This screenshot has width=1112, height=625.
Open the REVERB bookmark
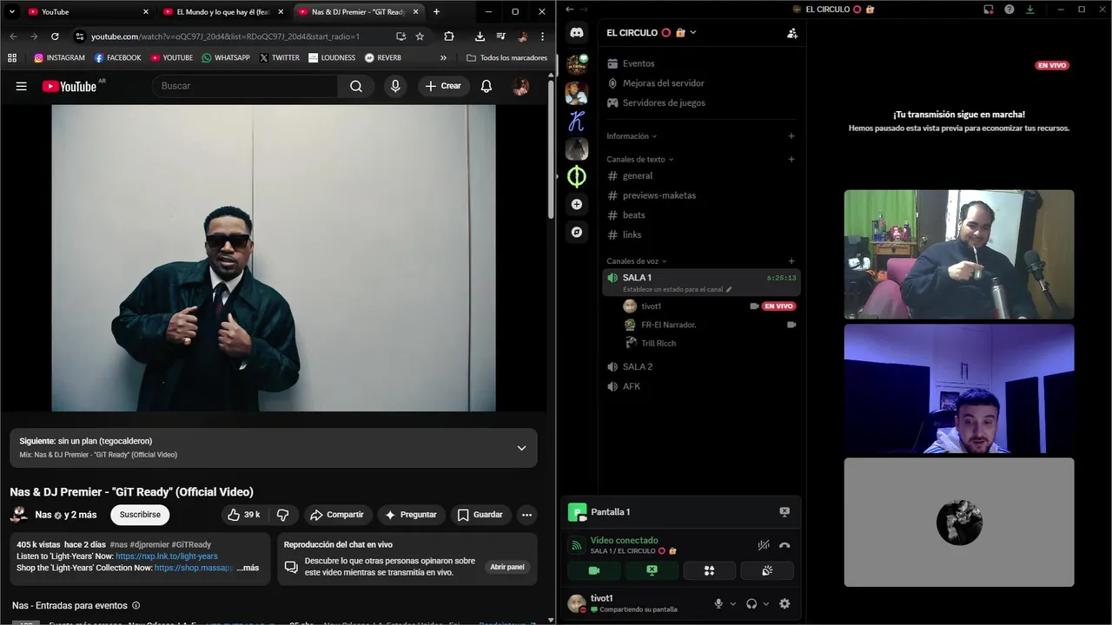[383, 58]
